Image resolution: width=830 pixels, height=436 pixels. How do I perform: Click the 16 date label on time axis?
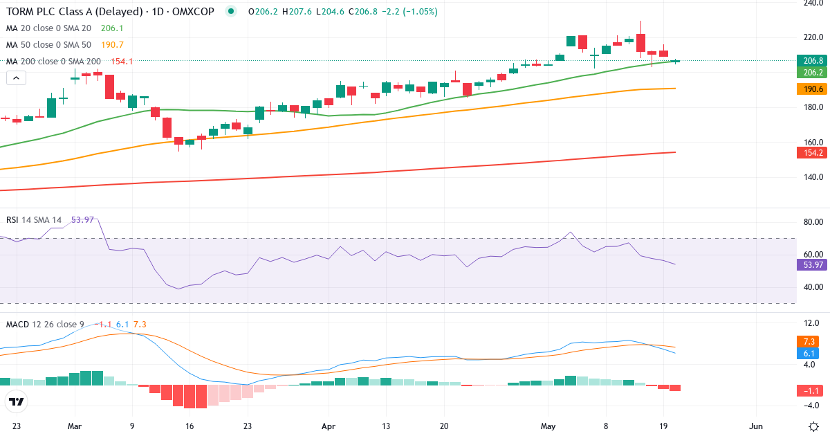[190, 426]
